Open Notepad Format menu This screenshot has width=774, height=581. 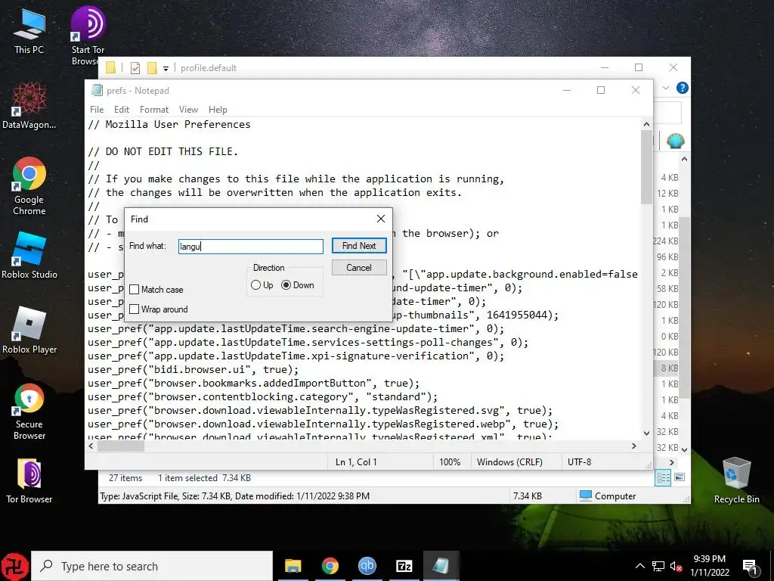154,109
